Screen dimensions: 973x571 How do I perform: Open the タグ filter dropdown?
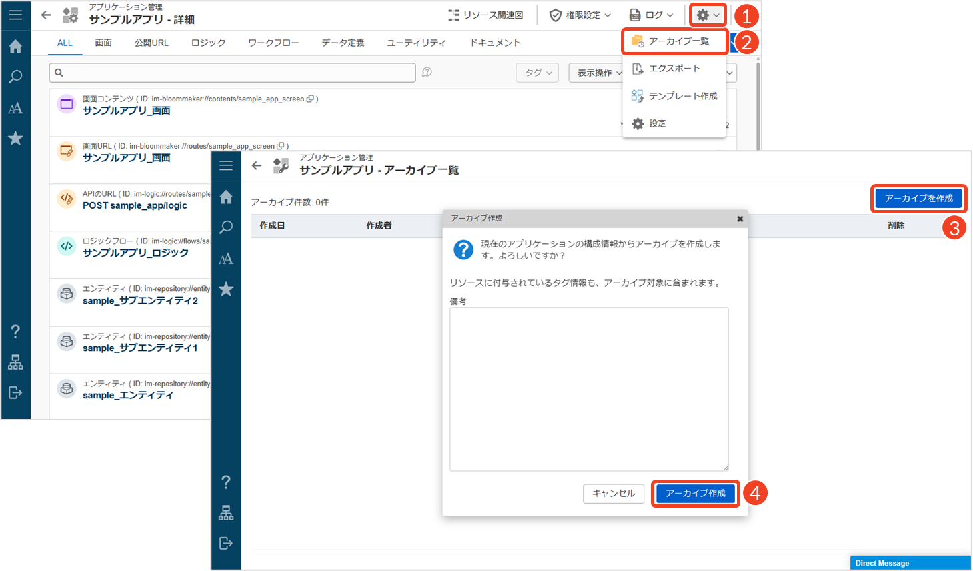(x=539, y=73)
